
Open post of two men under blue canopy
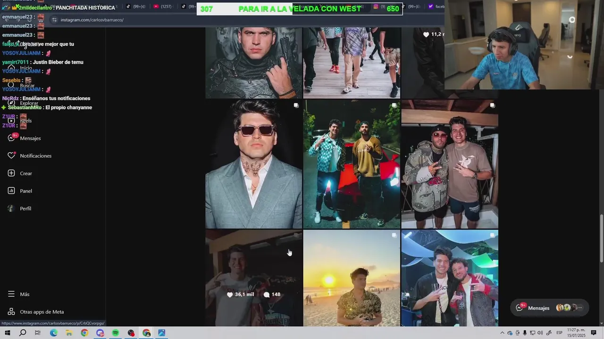450,278
